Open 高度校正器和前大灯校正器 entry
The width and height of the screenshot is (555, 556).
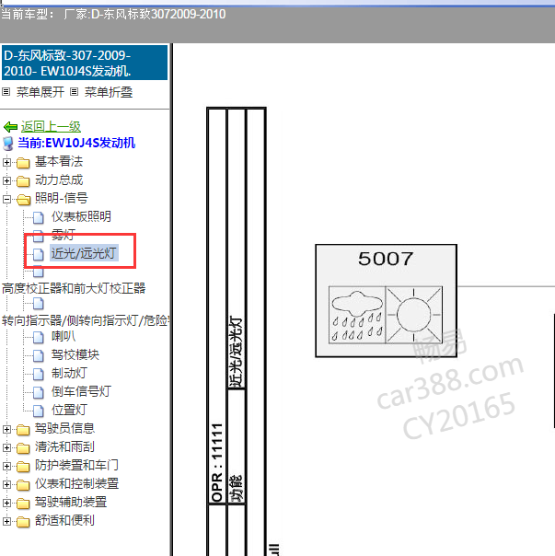(74, 288)
